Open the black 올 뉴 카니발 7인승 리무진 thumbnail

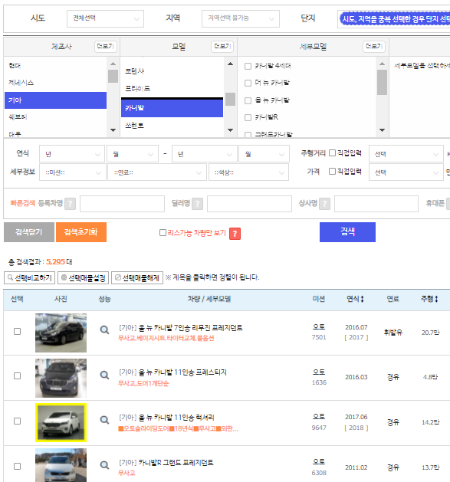pos(61,333)
